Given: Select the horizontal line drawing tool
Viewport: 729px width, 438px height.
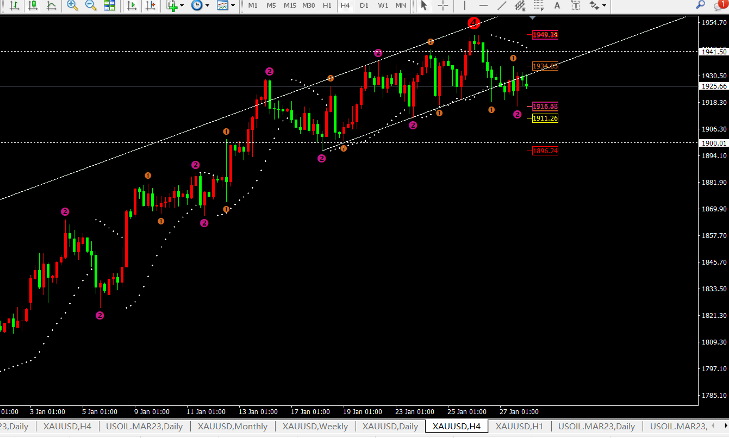Looking at the screenshot, I should (x=483, y=6).
